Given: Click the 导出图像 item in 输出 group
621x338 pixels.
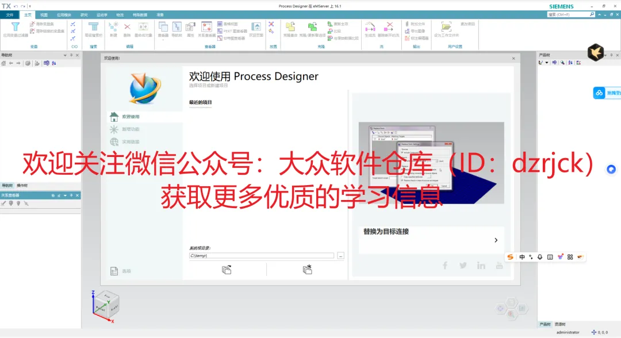Looking at the screenshot, I should click(415, 31).
